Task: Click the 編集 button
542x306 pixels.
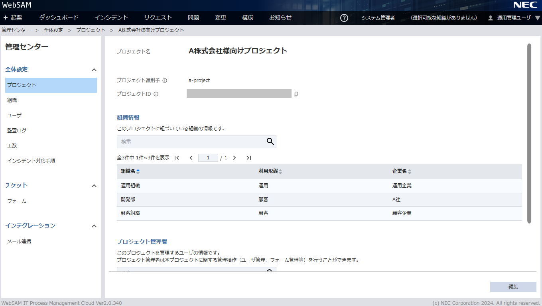Action: click(513, 287)
